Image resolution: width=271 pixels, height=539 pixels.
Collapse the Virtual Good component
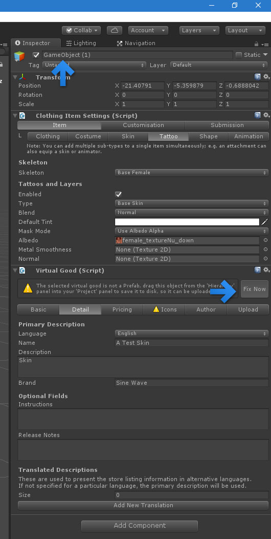[15, 270]
